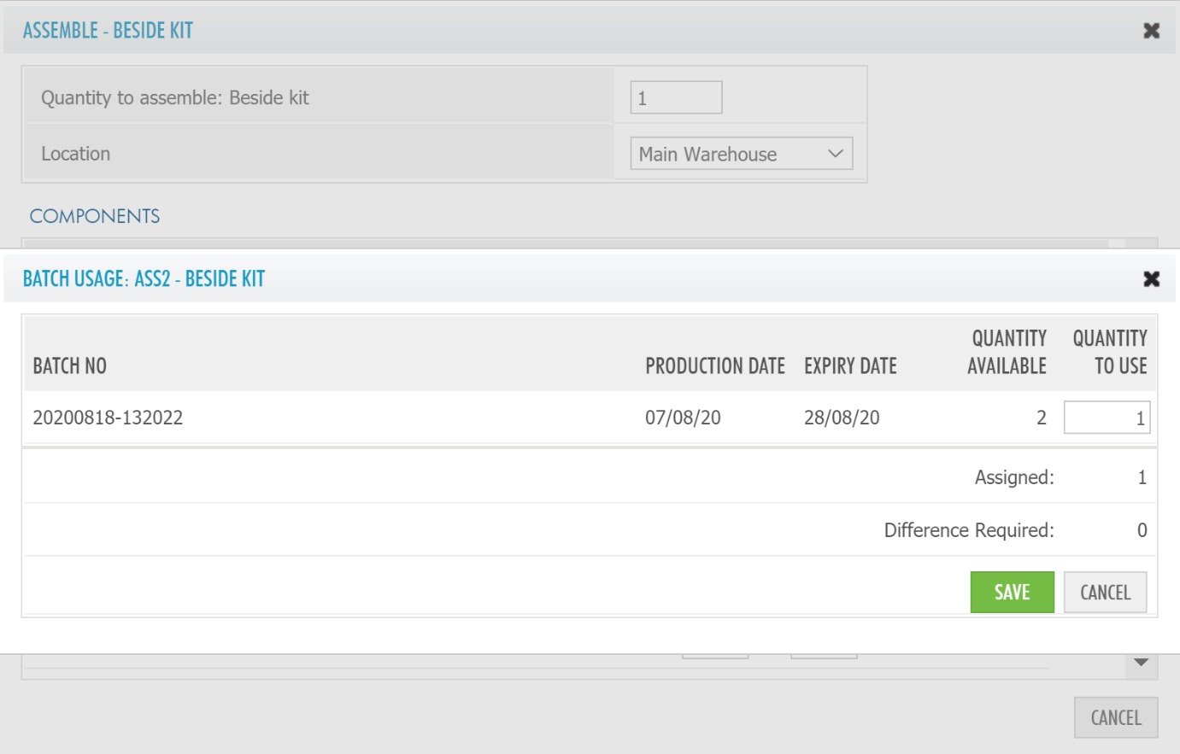This screenshot has height=754, width=1180.
Task: Click the Quantity To Use column header
Action: [1110, 353]
